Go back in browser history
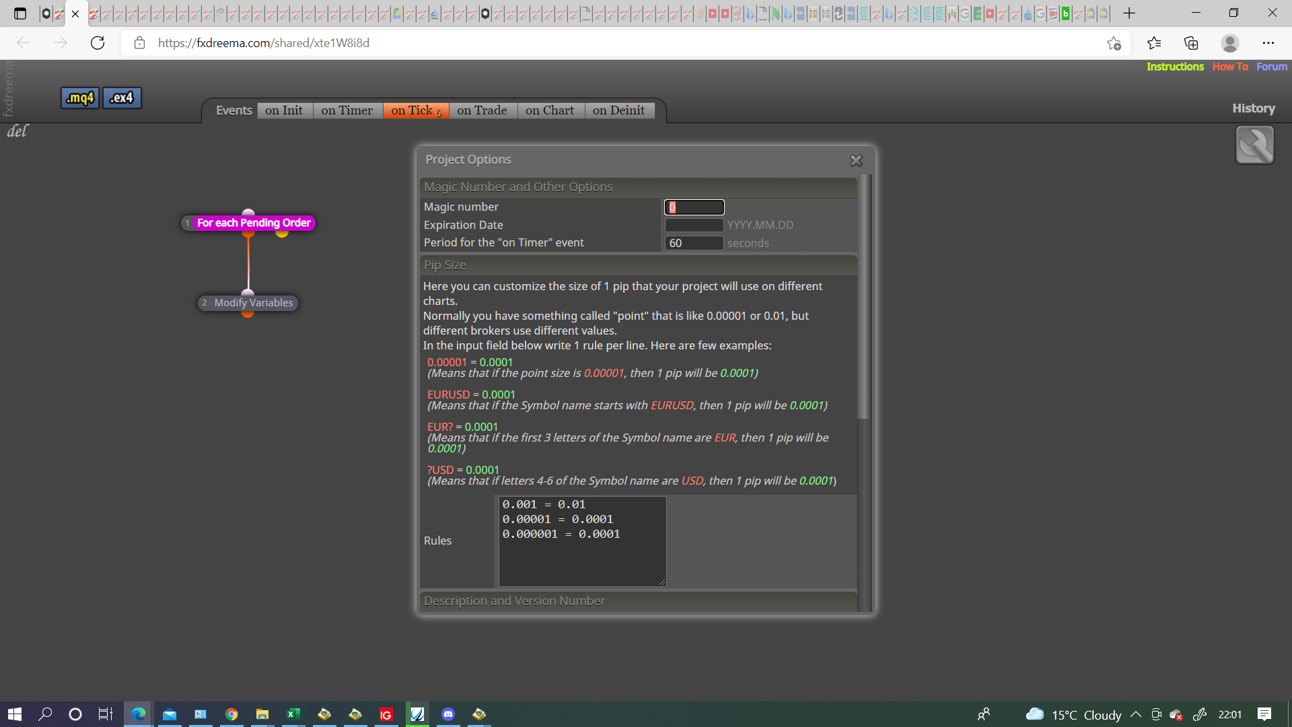The height and width of the screenshot is (727, 1292). click(x=24, y=43)
